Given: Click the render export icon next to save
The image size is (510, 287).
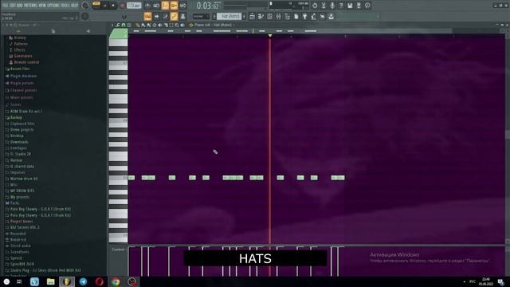Looking at the screenshot, I should tap(359, 6).
